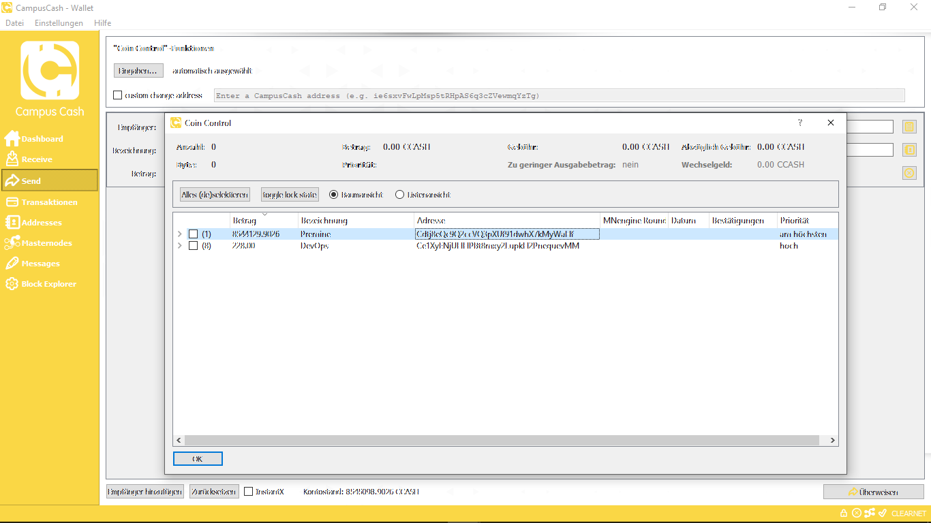The width and height of the screenshot is (931, 523).
Task: Click the CLEARNET status label
Action: coord(909,513)
